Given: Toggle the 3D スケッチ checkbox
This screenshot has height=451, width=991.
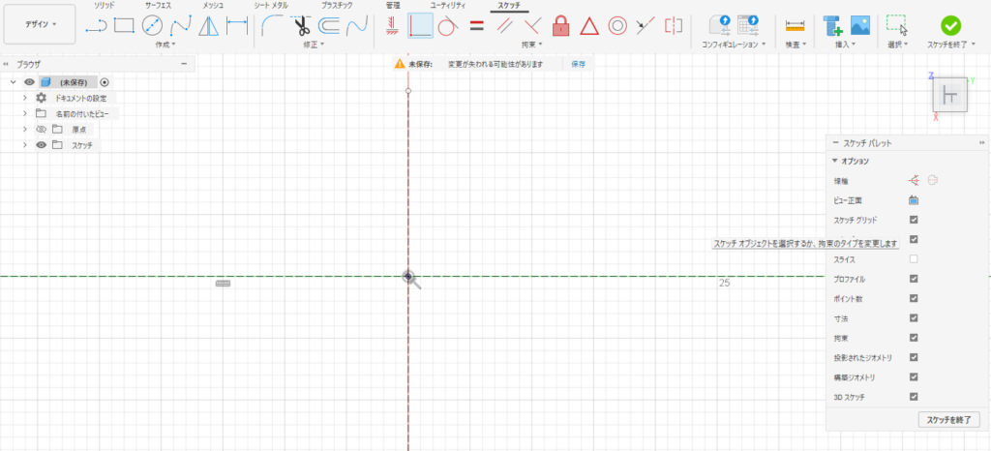Looking at the screenshot, I should pos(914,397).
